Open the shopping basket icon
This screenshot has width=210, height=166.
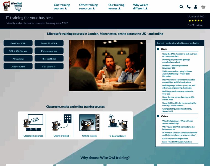(203, 7)
